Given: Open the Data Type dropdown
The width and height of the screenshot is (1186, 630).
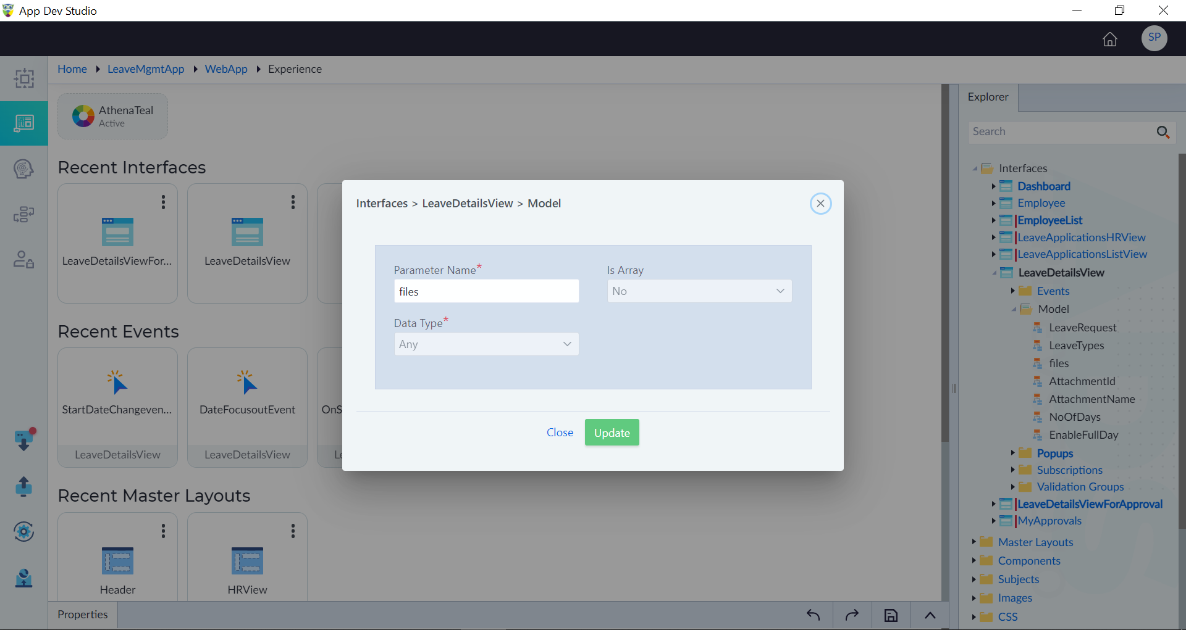Looking at the screenshot, I should click(x=486, y=344).
